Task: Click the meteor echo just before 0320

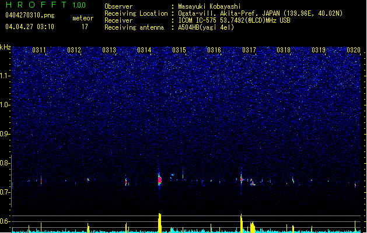Action: (355, 185)
